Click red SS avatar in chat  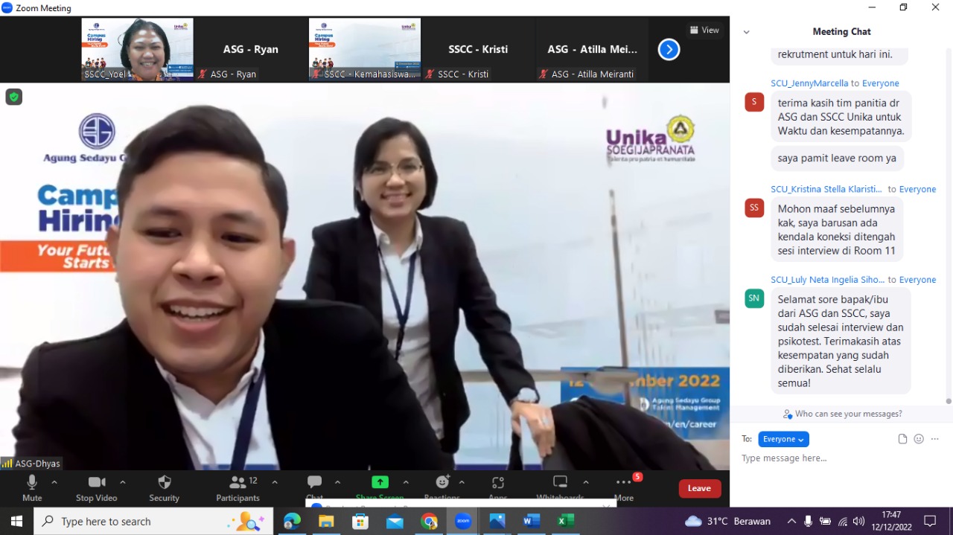754,208
